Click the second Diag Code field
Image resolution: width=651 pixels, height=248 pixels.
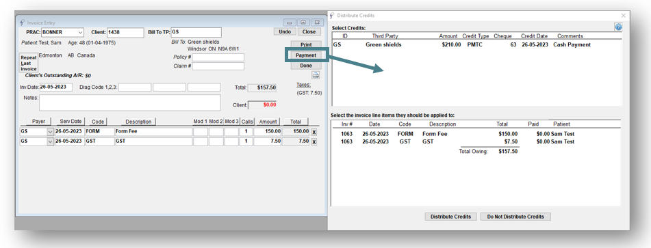[169, 87]
